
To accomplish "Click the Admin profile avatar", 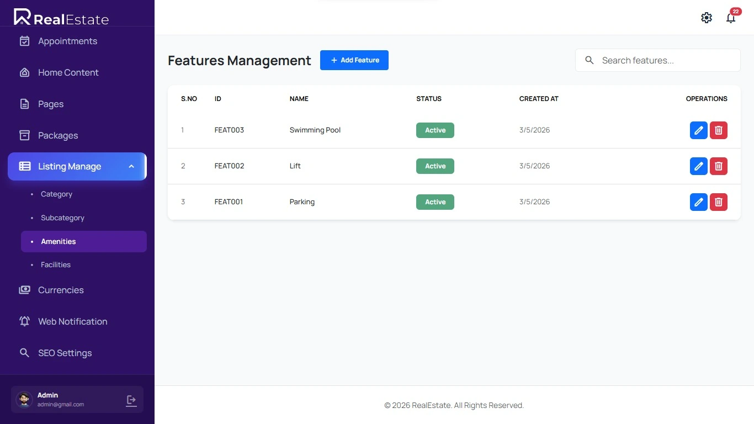I will pyautogui.click(x=24, y=400).
